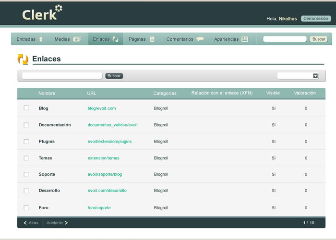Open the extension/temas link
This screenshot has height=240, width=336.
pyautogui.click(x=104, y=158)
